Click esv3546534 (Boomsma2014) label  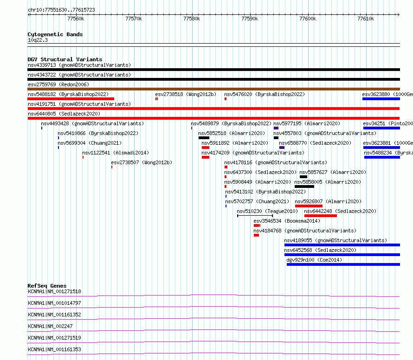pyautogui.click(x=287, y=221)
